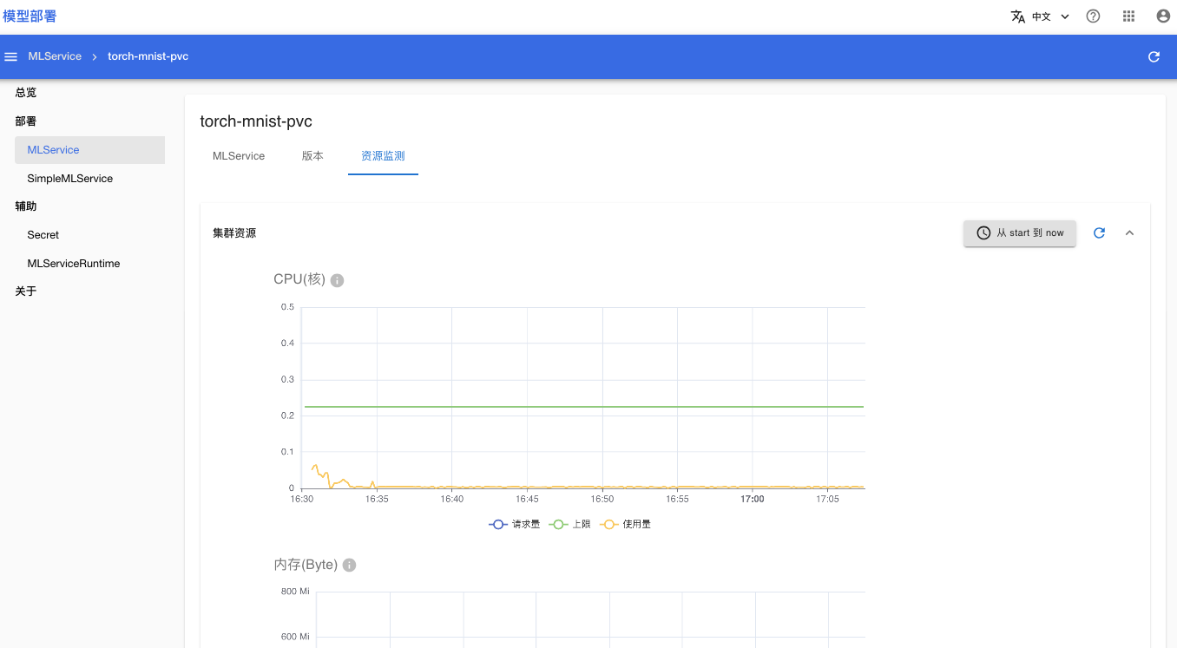Refresh page using blue header refresh icon
The width and height of the screenshot is (1177, 648).
pyautogui.click(x=1154, y=56)
